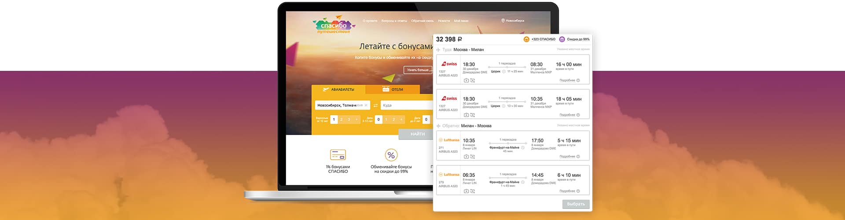The image size is (845, 220).
Task: Expand Подробнее for 6 ч 10 мин flight
Action: [x=569, y=191]
